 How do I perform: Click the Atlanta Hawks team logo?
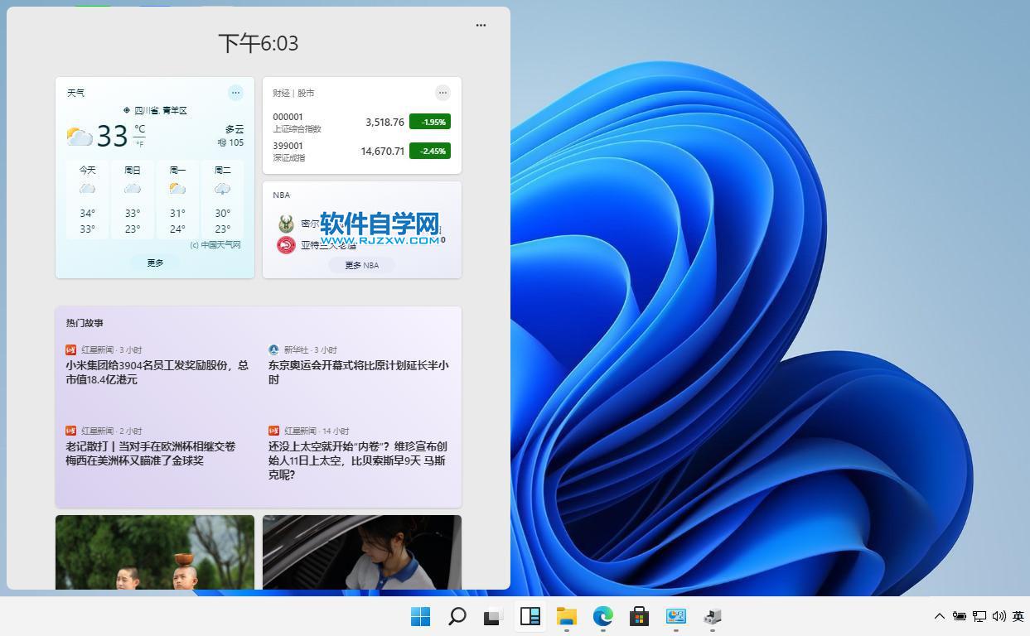click(286, 245)
